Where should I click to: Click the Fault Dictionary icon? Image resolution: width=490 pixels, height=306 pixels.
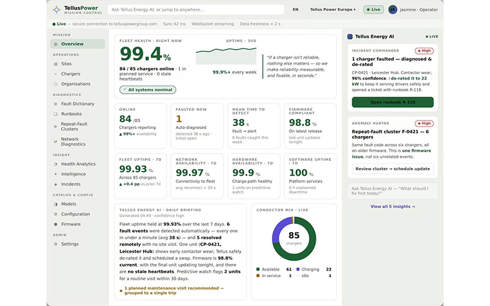pyautogui.click(x=56, y=104)
